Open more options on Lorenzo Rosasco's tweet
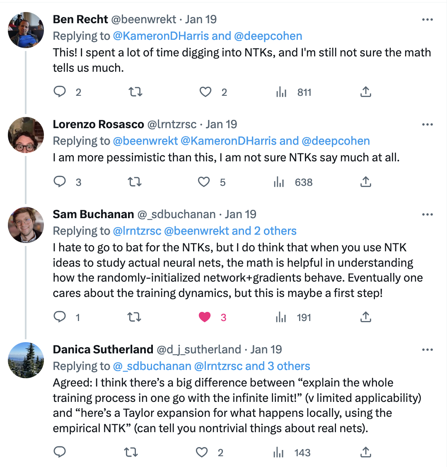 coord(427,124)
